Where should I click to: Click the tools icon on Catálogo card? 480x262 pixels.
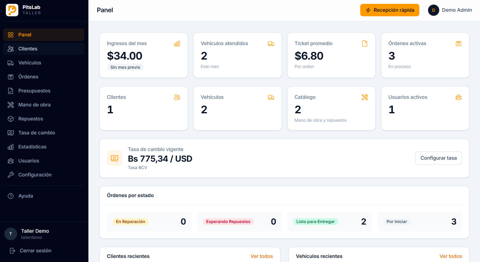point(365,97)
